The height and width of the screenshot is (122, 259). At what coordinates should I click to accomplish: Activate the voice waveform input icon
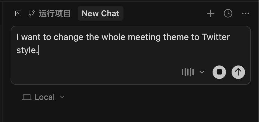(188, 72)
